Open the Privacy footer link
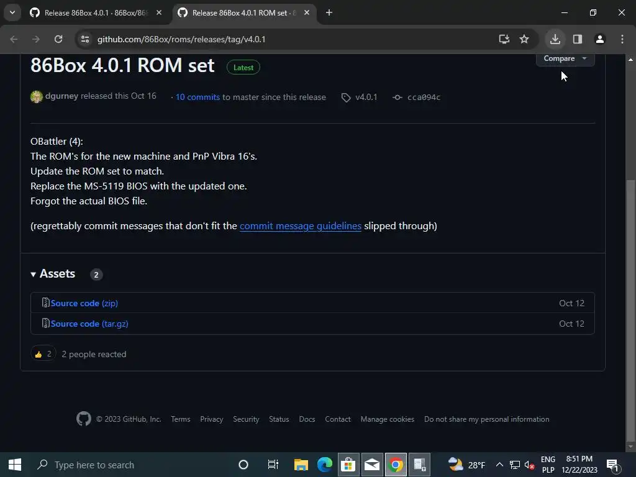The height and width of the screenshot is (477, 636). tap(211, 419)
